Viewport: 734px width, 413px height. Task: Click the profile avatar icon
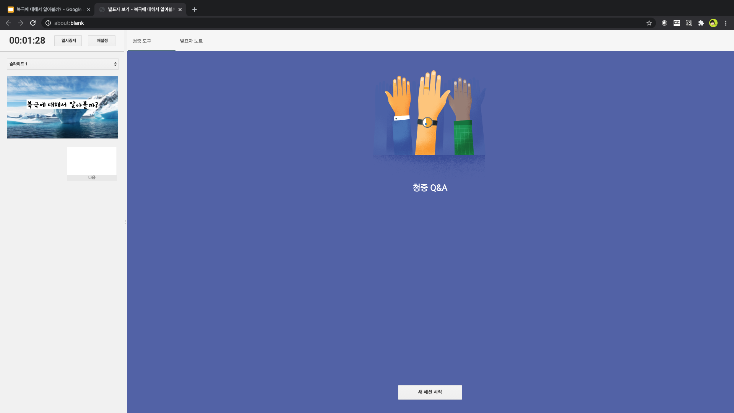[x=713, y=23]
